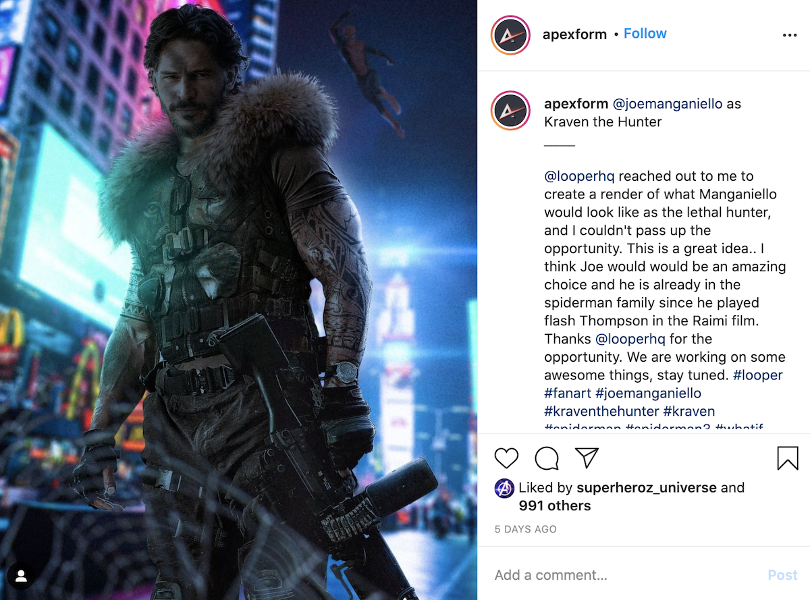Like the post with the heart icon
The width and height of the screenshot is (810, 600).
pyautogui.click(x=506, y=458)
